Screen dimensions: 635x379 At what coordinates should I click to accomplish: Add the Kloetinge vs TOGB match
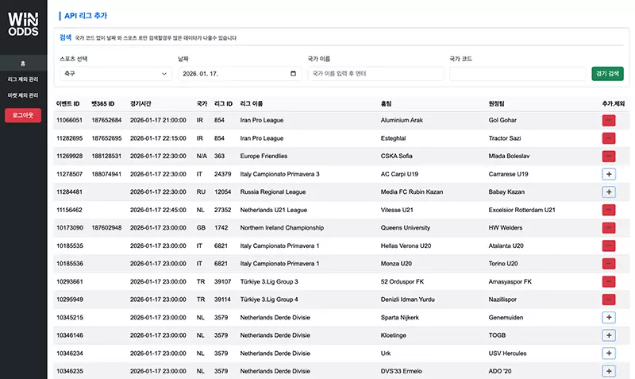click(x=608, y=335)
